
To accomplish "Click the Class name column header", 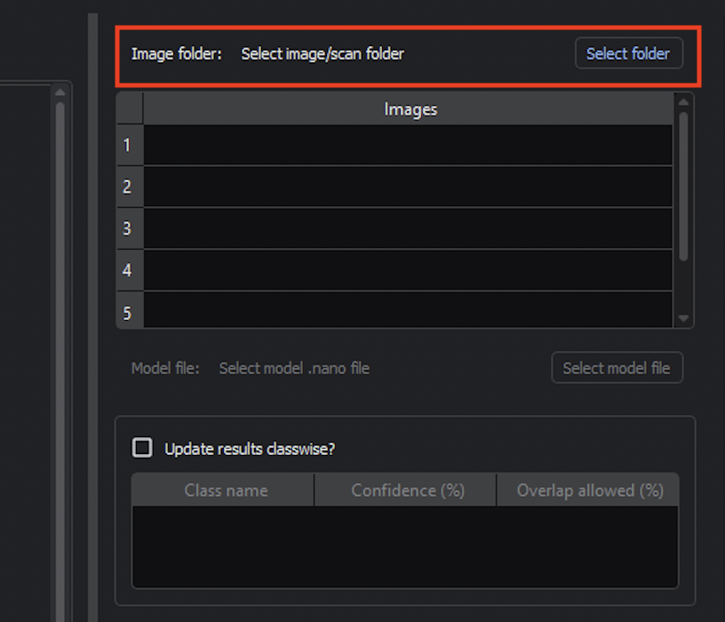I will [226, 490].
